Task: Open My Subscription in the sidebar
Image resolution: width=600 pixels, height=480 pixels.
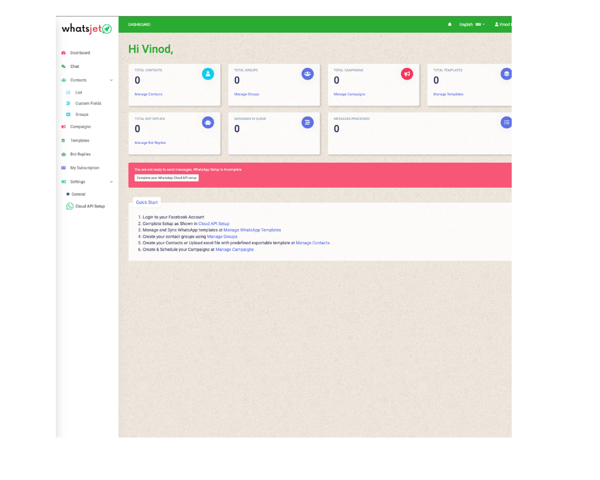Action: 85,168
